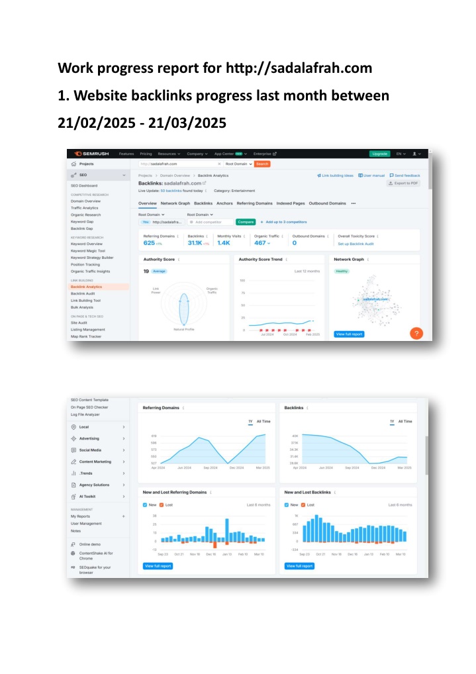Image resolution: width=476 pixels, height=674 pixels.
Task: Open Keyword Magic Tool in the sidebar
Action: pos(88,251)
